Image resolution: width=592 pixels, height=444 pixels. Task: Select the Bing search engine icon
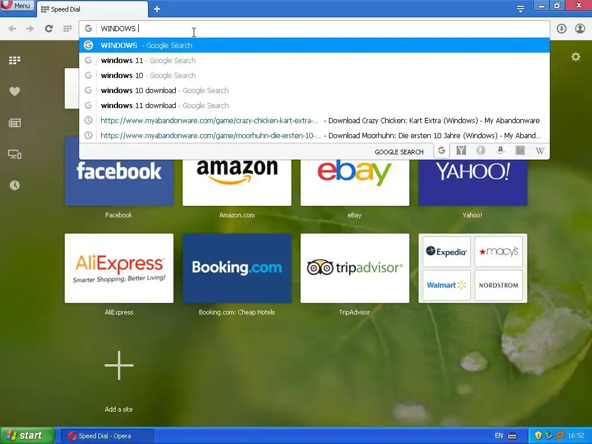[x=520, y=151]
